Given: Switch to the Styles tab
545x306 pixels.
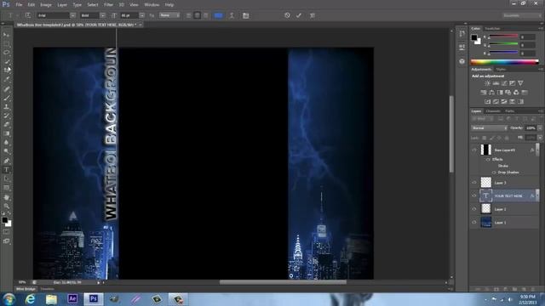Looking at the screenshot, I should 501,70.
